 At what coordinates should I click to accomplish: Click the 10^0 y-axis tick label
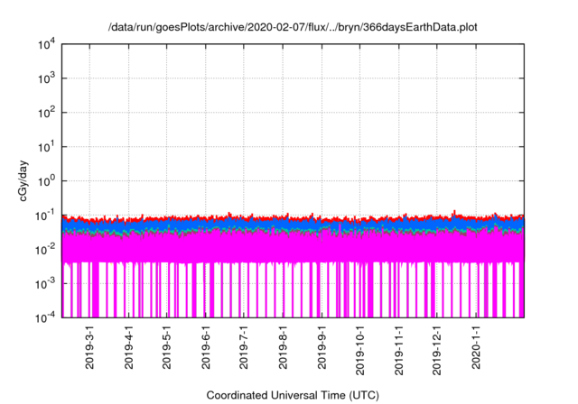pyautogui.click(x=47, y=180)
